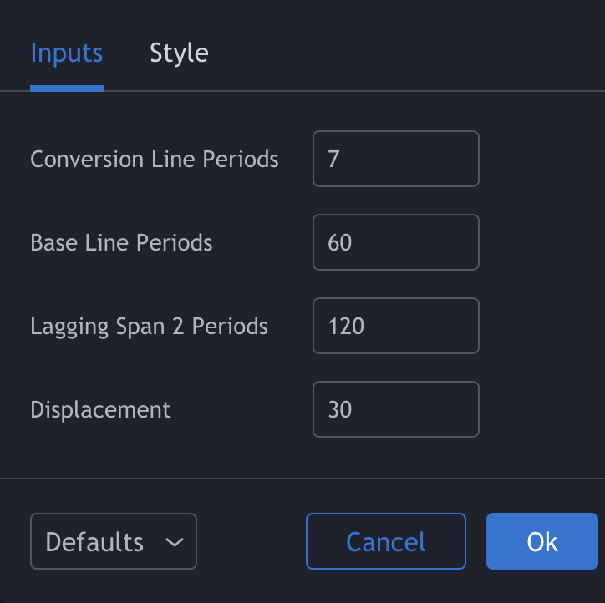The width and height of the screenshot is (605, 603).
Task: Click the Displacement label text
Action: 100,409
